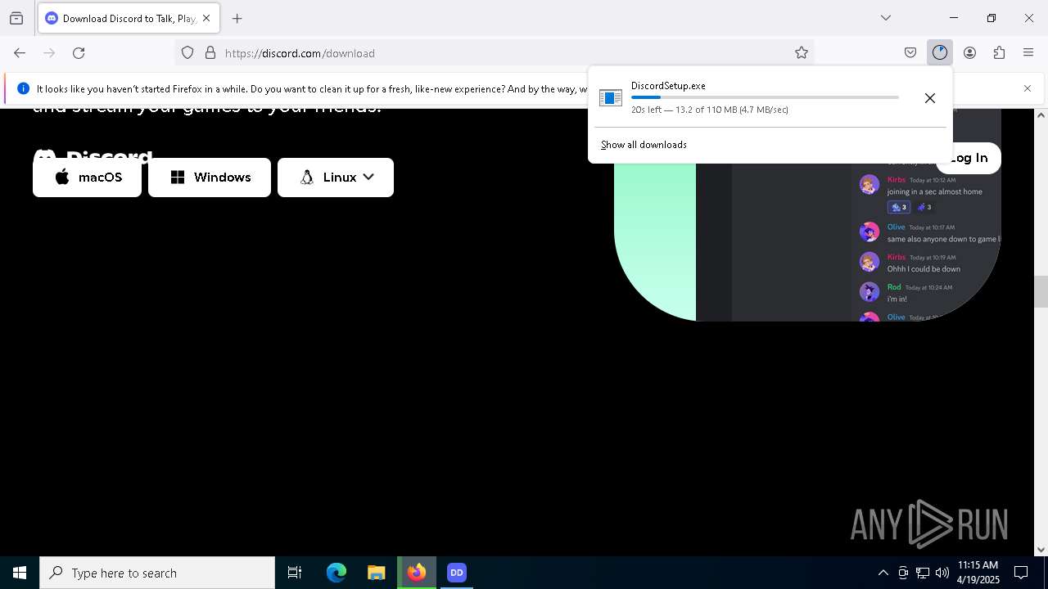
Task: Switch to Firefox taskbar icon
Action: [417, 573]
